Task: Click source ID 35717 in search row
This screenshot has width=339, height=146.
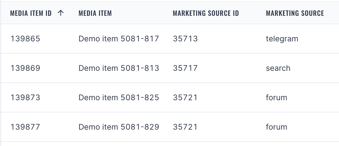Action: [x=185, y=68]
